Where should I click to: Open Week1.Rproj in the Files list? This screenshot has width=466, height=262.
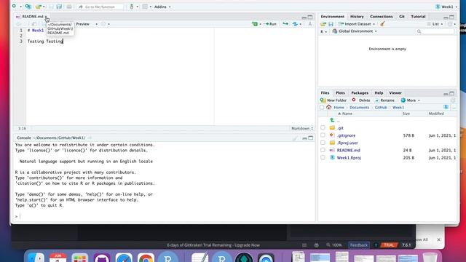pos(349,158)
